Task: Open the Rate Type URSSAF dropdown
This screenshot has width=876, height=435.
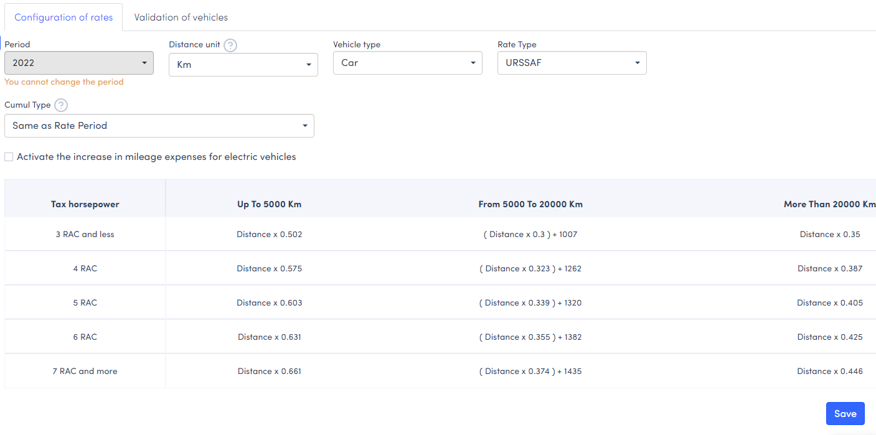Action: [572, 63]
